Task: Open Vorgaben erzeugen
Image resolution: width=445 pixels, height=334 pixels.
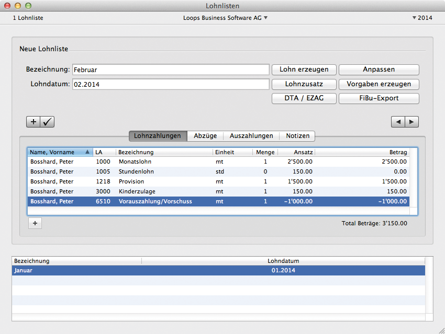Action: [x=379, y=84]
